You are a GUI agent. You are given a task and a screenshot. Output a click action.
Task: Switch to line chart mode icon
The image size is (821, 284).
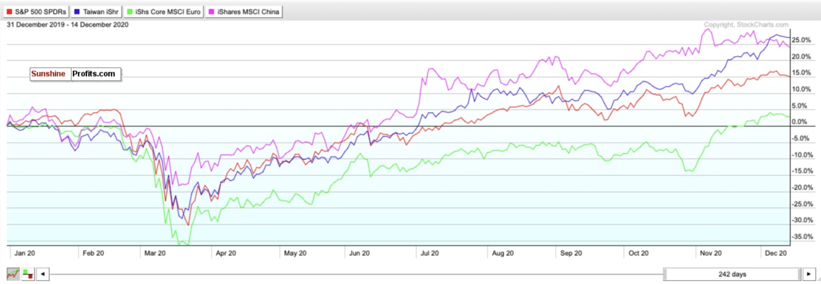coord(13,274)
